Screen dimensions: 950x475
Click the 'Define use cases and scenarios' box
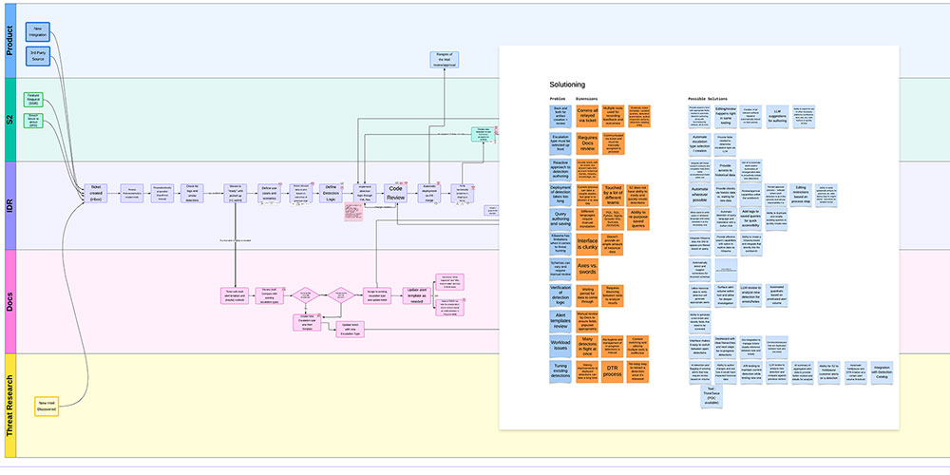269,193
